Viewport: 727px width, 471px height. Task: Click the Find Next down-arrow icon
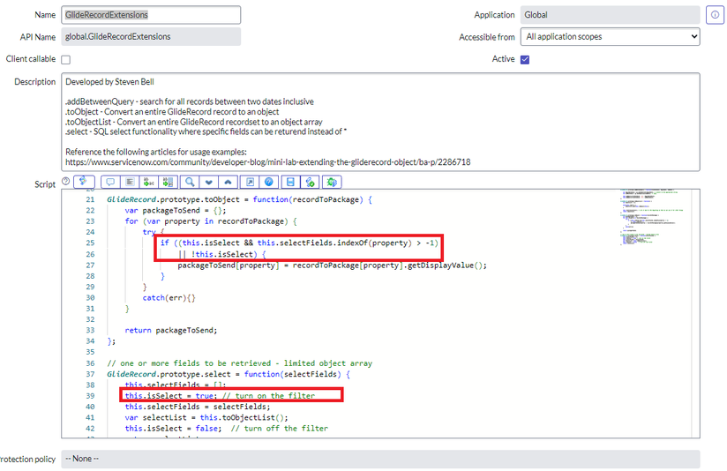coord(209,183)
